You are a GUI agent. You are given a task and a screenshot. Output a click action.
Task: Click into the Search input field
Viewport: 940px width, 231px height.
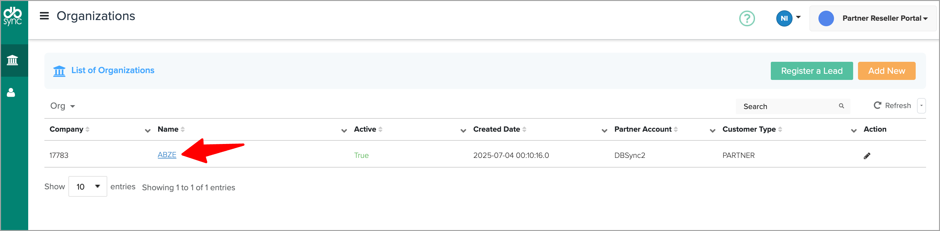(x=788, y=106)
